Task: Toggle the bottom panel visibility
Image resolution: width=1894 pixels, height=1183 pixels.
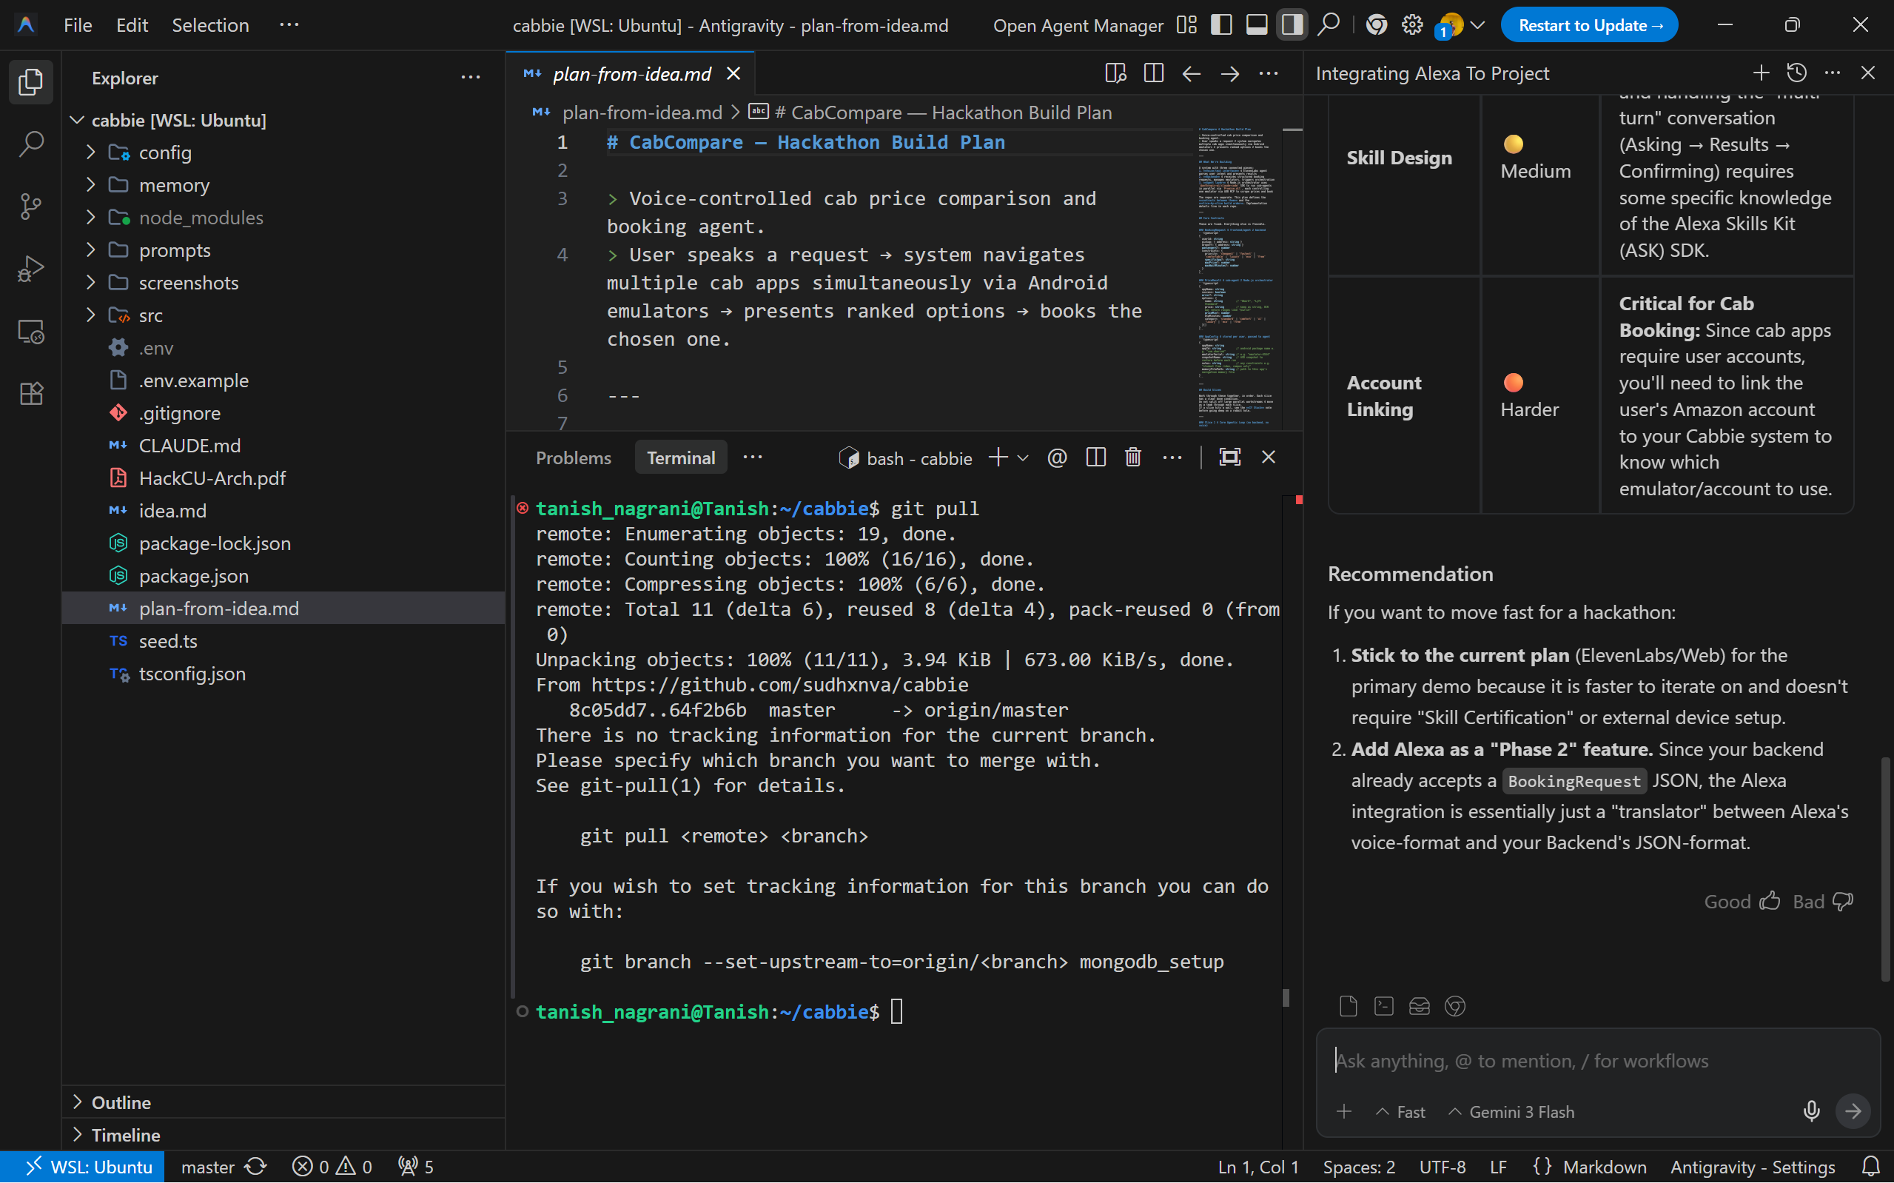Action: pos(1256,25)
